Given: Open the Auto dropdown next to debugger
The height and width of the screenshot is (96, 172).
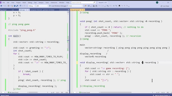Looking at the screenshot, I should tap(76, 6).
